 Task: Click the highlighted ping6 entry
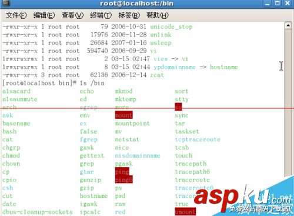[123, 180]
